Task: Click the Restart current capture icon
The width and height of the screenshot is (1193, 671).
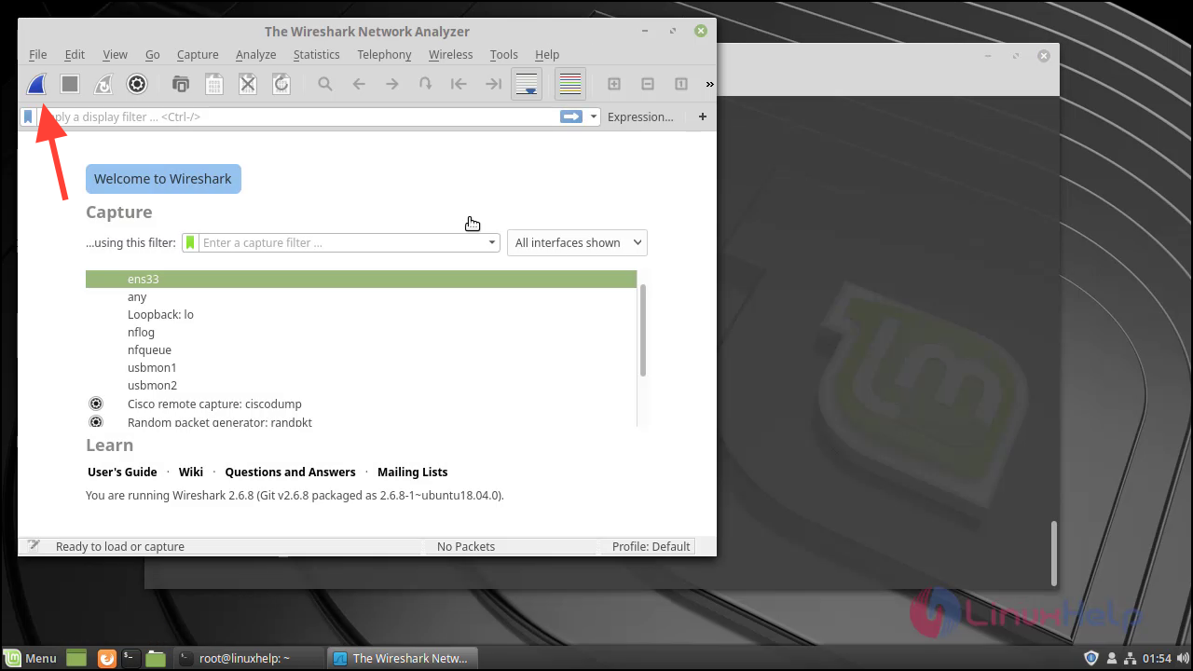Action: coord(103,84)
